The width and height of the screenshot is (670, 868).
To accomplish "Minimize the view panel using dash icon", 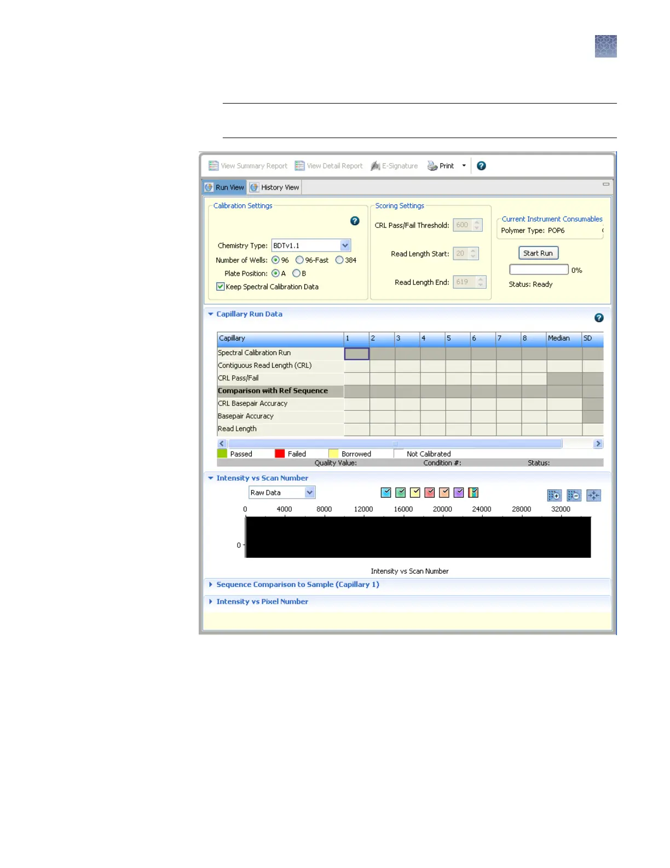I will [606, 184].
